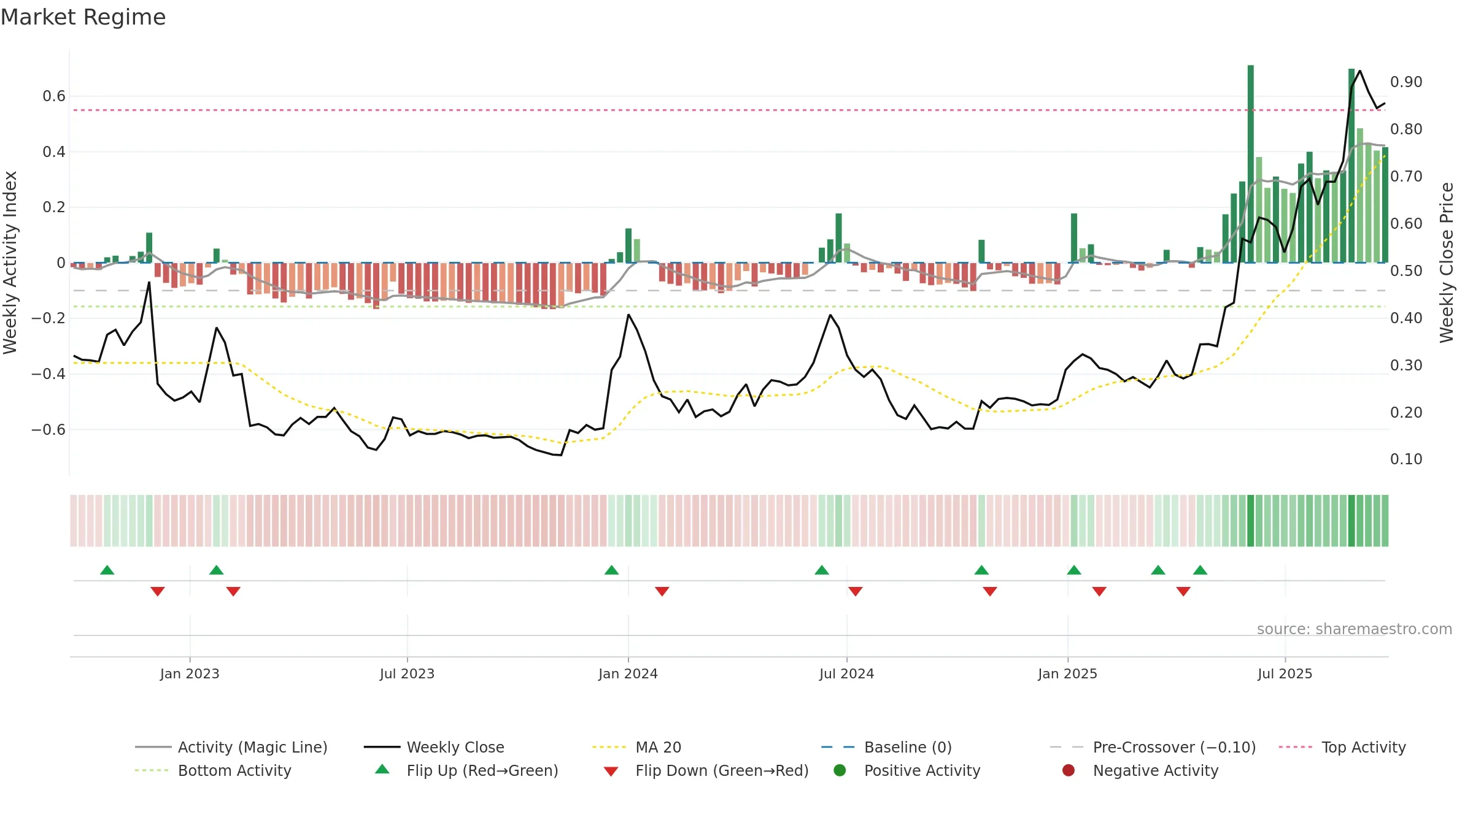Click the 0.6 activity axis tick label
This screenshot has width=1473, height=828.
click(x=54, y=96)
